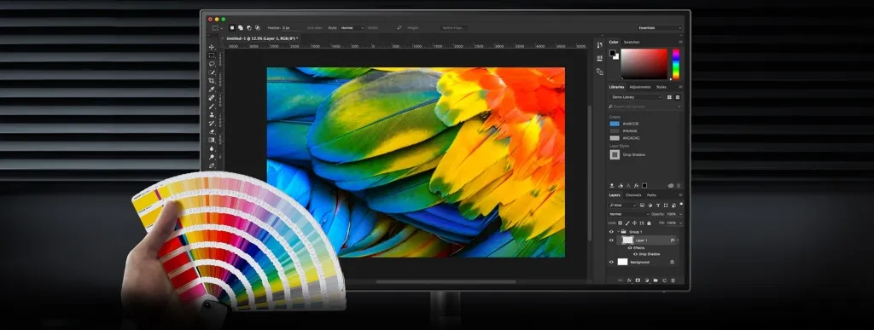The image size is (874, 330).
Task: Filter layers by type layers icon
Action: coord(658,206)
